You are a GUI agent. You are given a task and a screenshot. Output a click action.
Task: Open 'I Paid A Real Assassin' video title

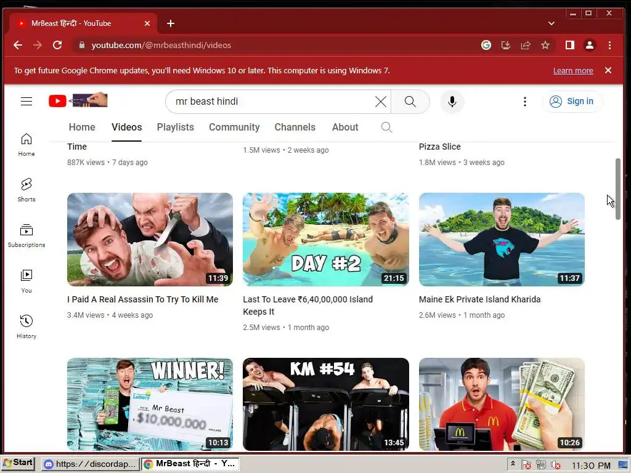point(143,300)
